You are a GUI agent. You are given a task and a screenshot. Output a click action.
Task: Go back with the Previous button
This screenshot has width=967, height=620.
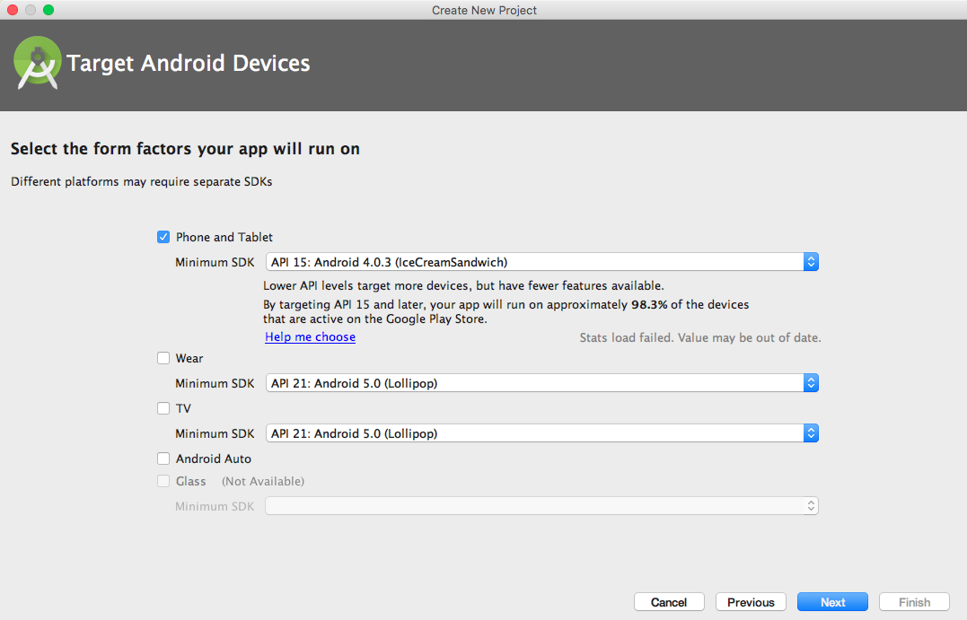point(751,602)
